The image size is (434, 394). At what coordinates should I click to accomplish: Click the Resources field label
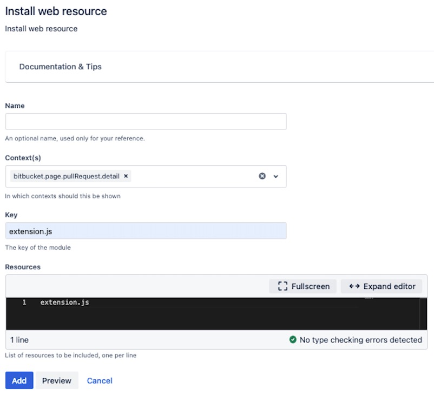click(23, 267)
